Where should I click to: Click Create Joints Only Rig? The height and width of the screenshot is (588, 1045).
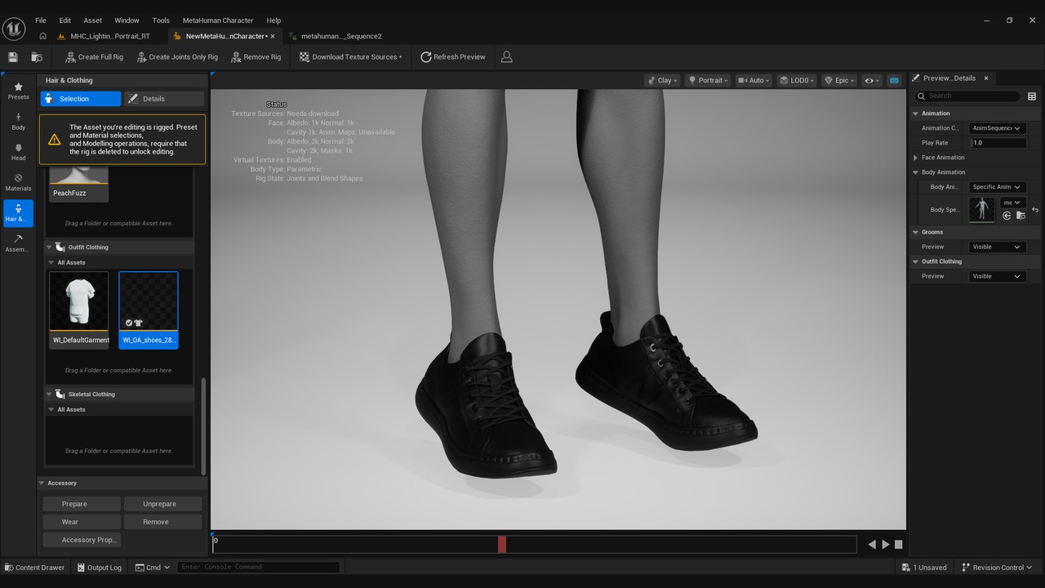pyautogui.click(x=177, y=57)
